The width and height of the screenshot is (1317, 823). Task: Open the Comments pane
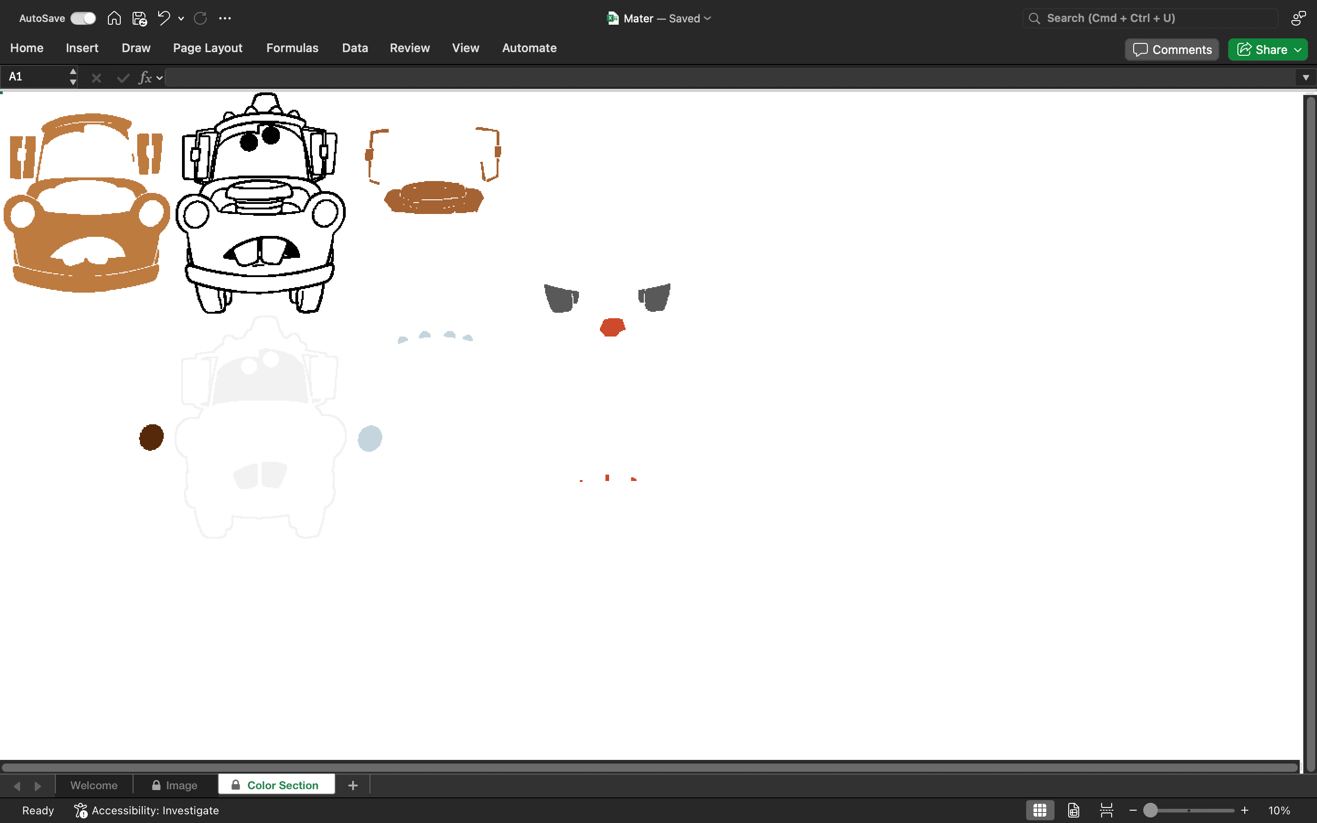(1172, 49)
